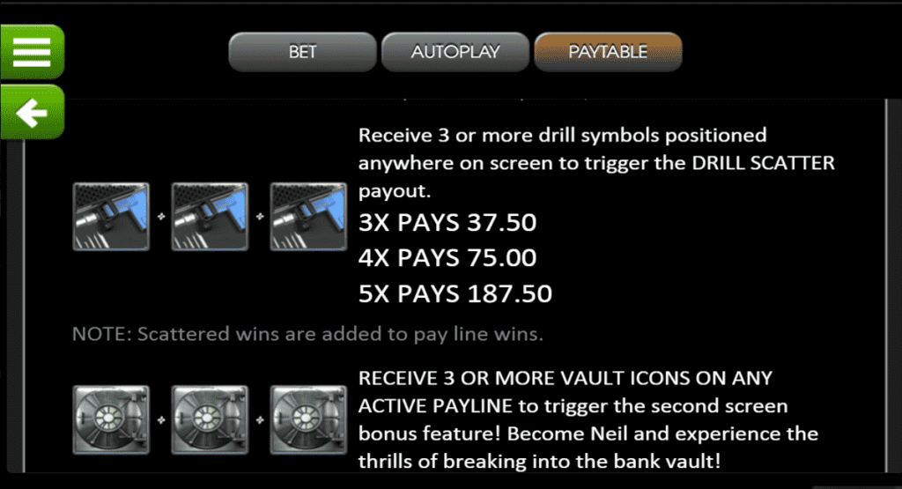Image resolution: width=902 pixels, height=489 pixels.
Task: Select the first drill scatter symbol
Action: coord(111,217)
